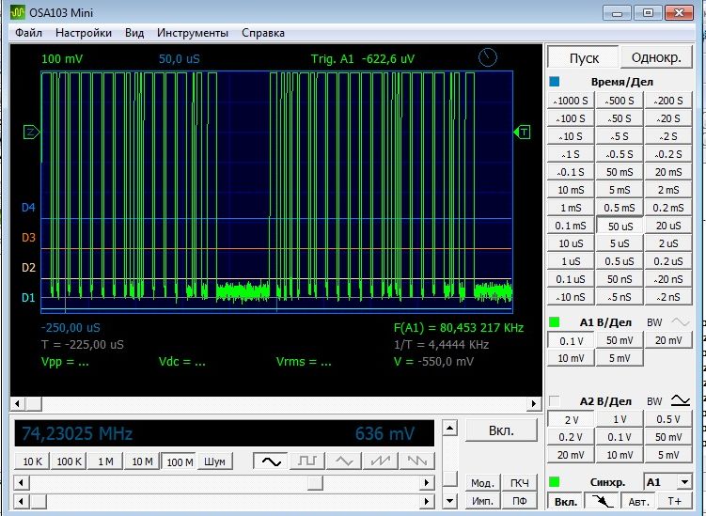Screen dimensions: 706x516
Task: Select the 10 K frequency range
Action: (32, 461)
